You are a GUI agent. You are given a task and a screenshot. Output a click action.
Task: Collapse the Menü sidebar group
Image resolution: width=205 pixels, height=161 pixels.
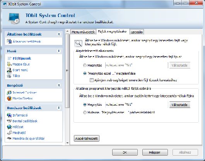tap(59, 51)
